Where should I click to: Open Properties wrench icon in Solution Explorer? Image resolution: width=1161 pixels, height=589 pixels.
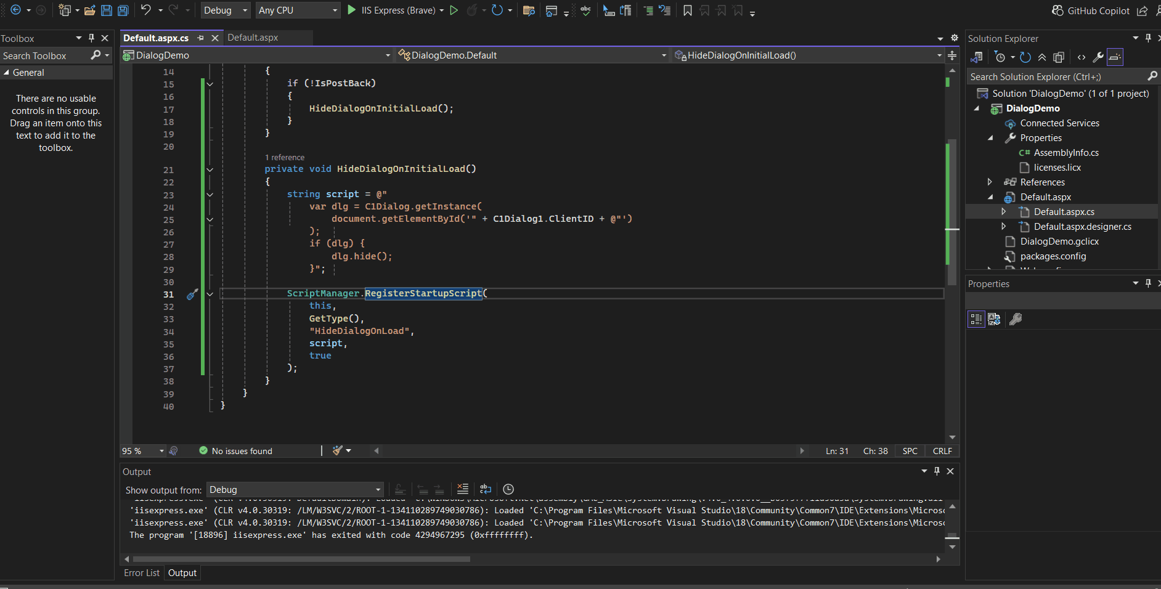[1098, 57]
